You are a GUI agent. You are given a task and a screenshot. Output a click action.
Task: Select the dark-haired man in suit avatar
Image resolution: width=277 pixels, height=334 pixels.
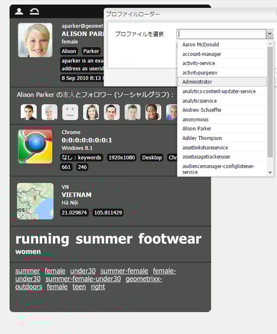[x=29, y=112]
